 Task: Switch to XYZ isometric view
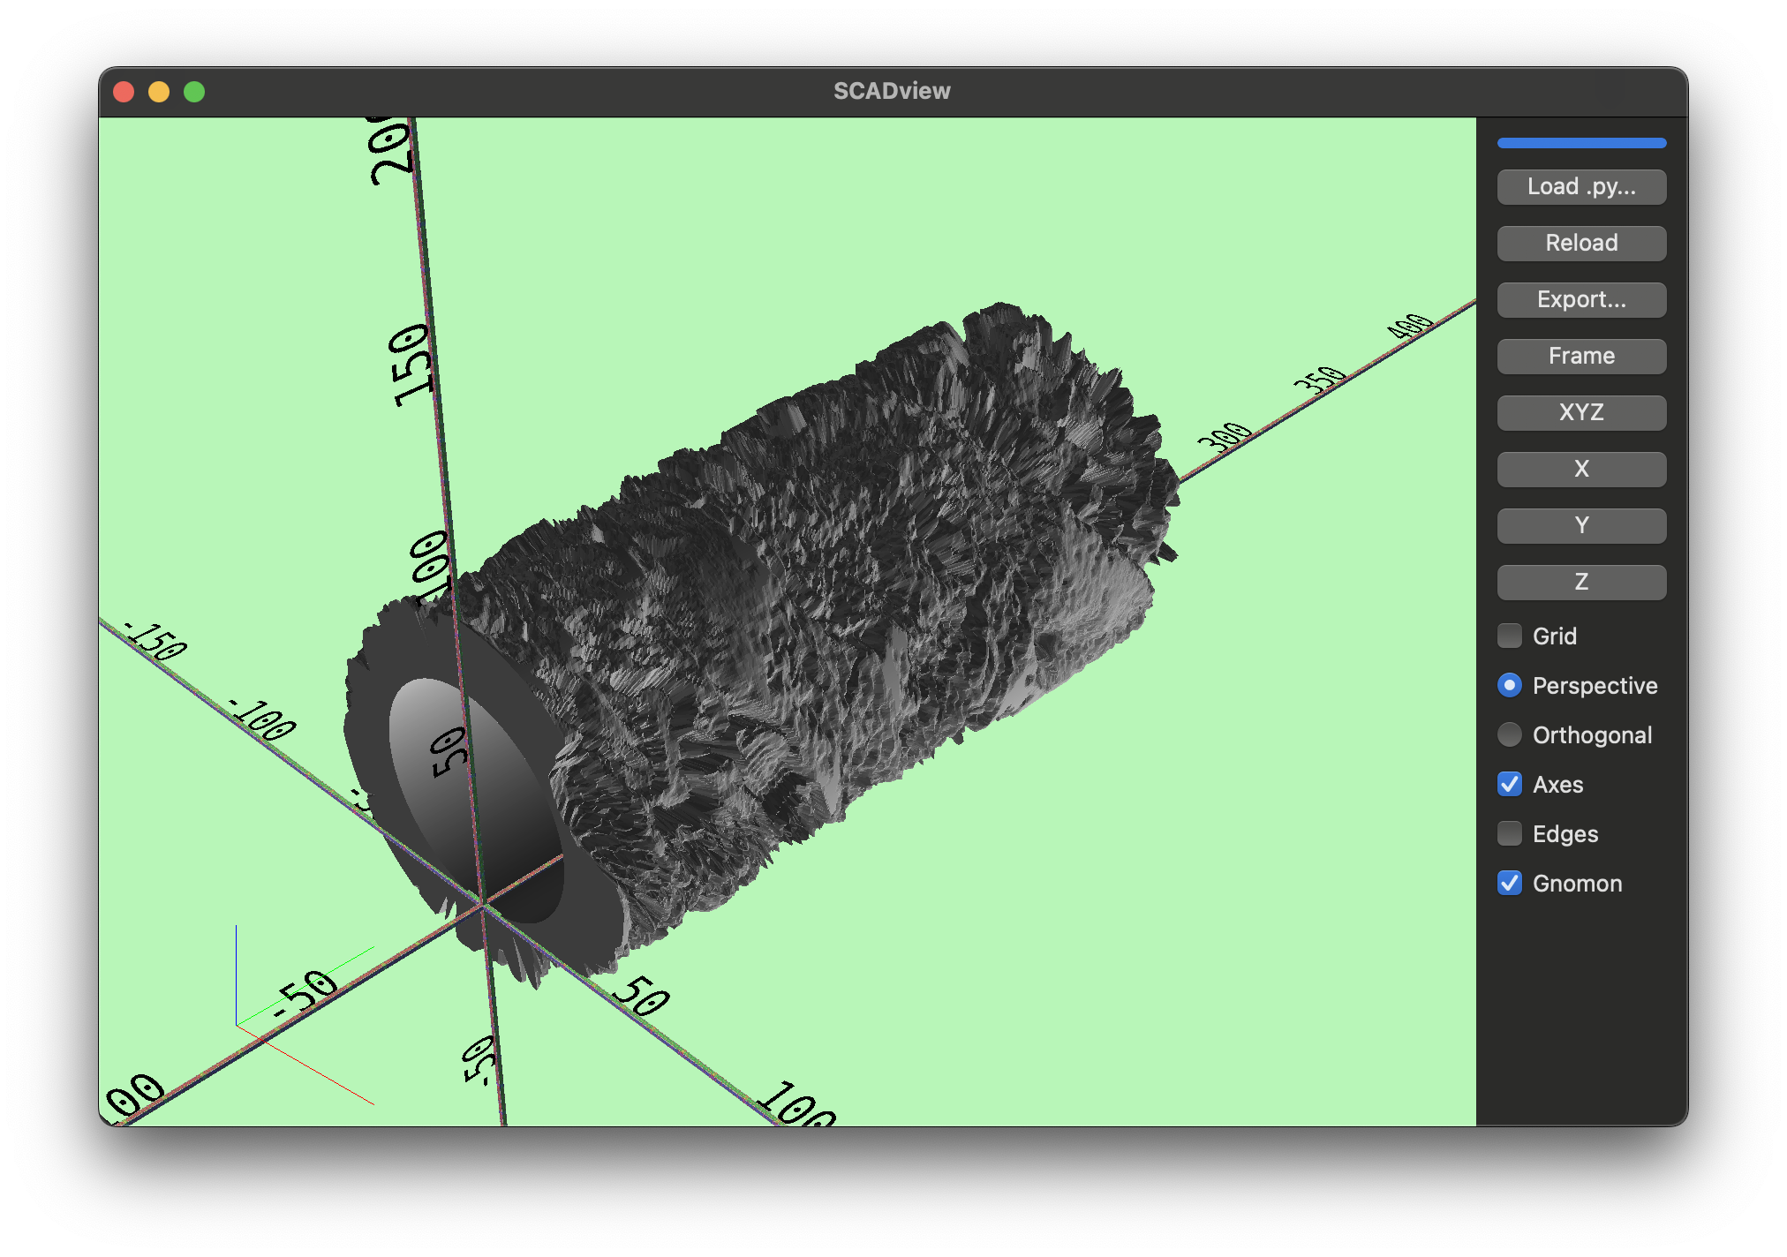click(x=1581, y=413)
